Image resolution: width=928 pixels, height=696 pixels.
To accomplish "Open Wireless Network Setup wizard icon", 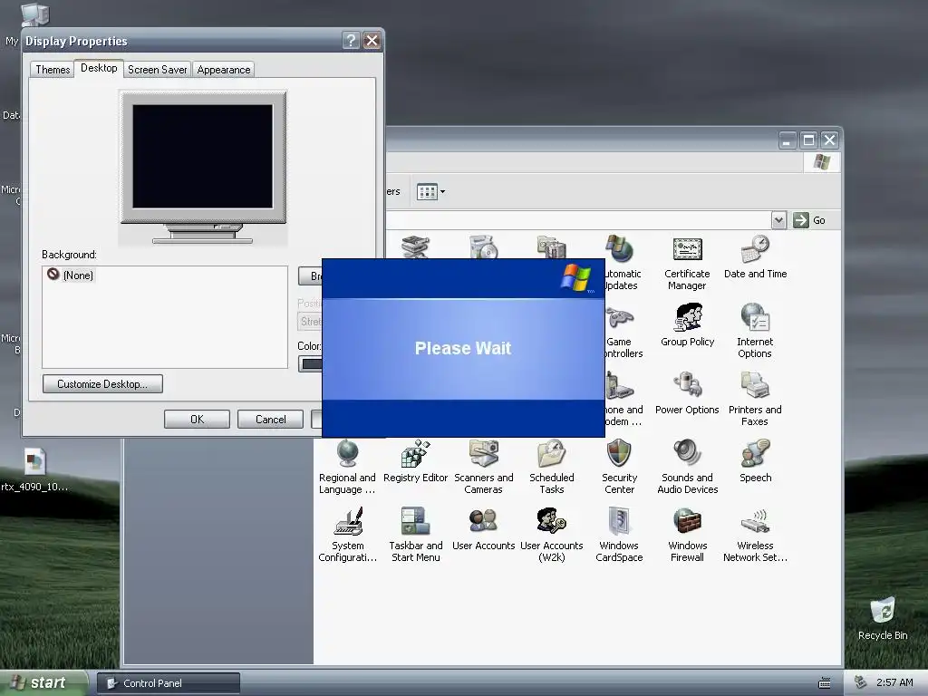I will coord(755,536).
